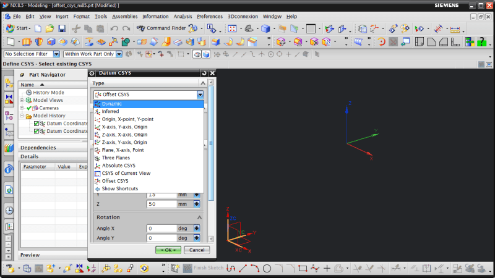
Task: Toggle the second Datum Coordinate checkbox
Action: (37, 131)
